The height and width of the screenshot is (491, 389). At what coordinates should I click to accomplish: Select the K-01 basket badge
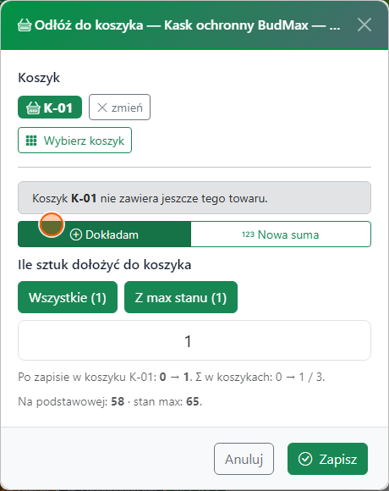pyautogui.click(x=50, y=108)
